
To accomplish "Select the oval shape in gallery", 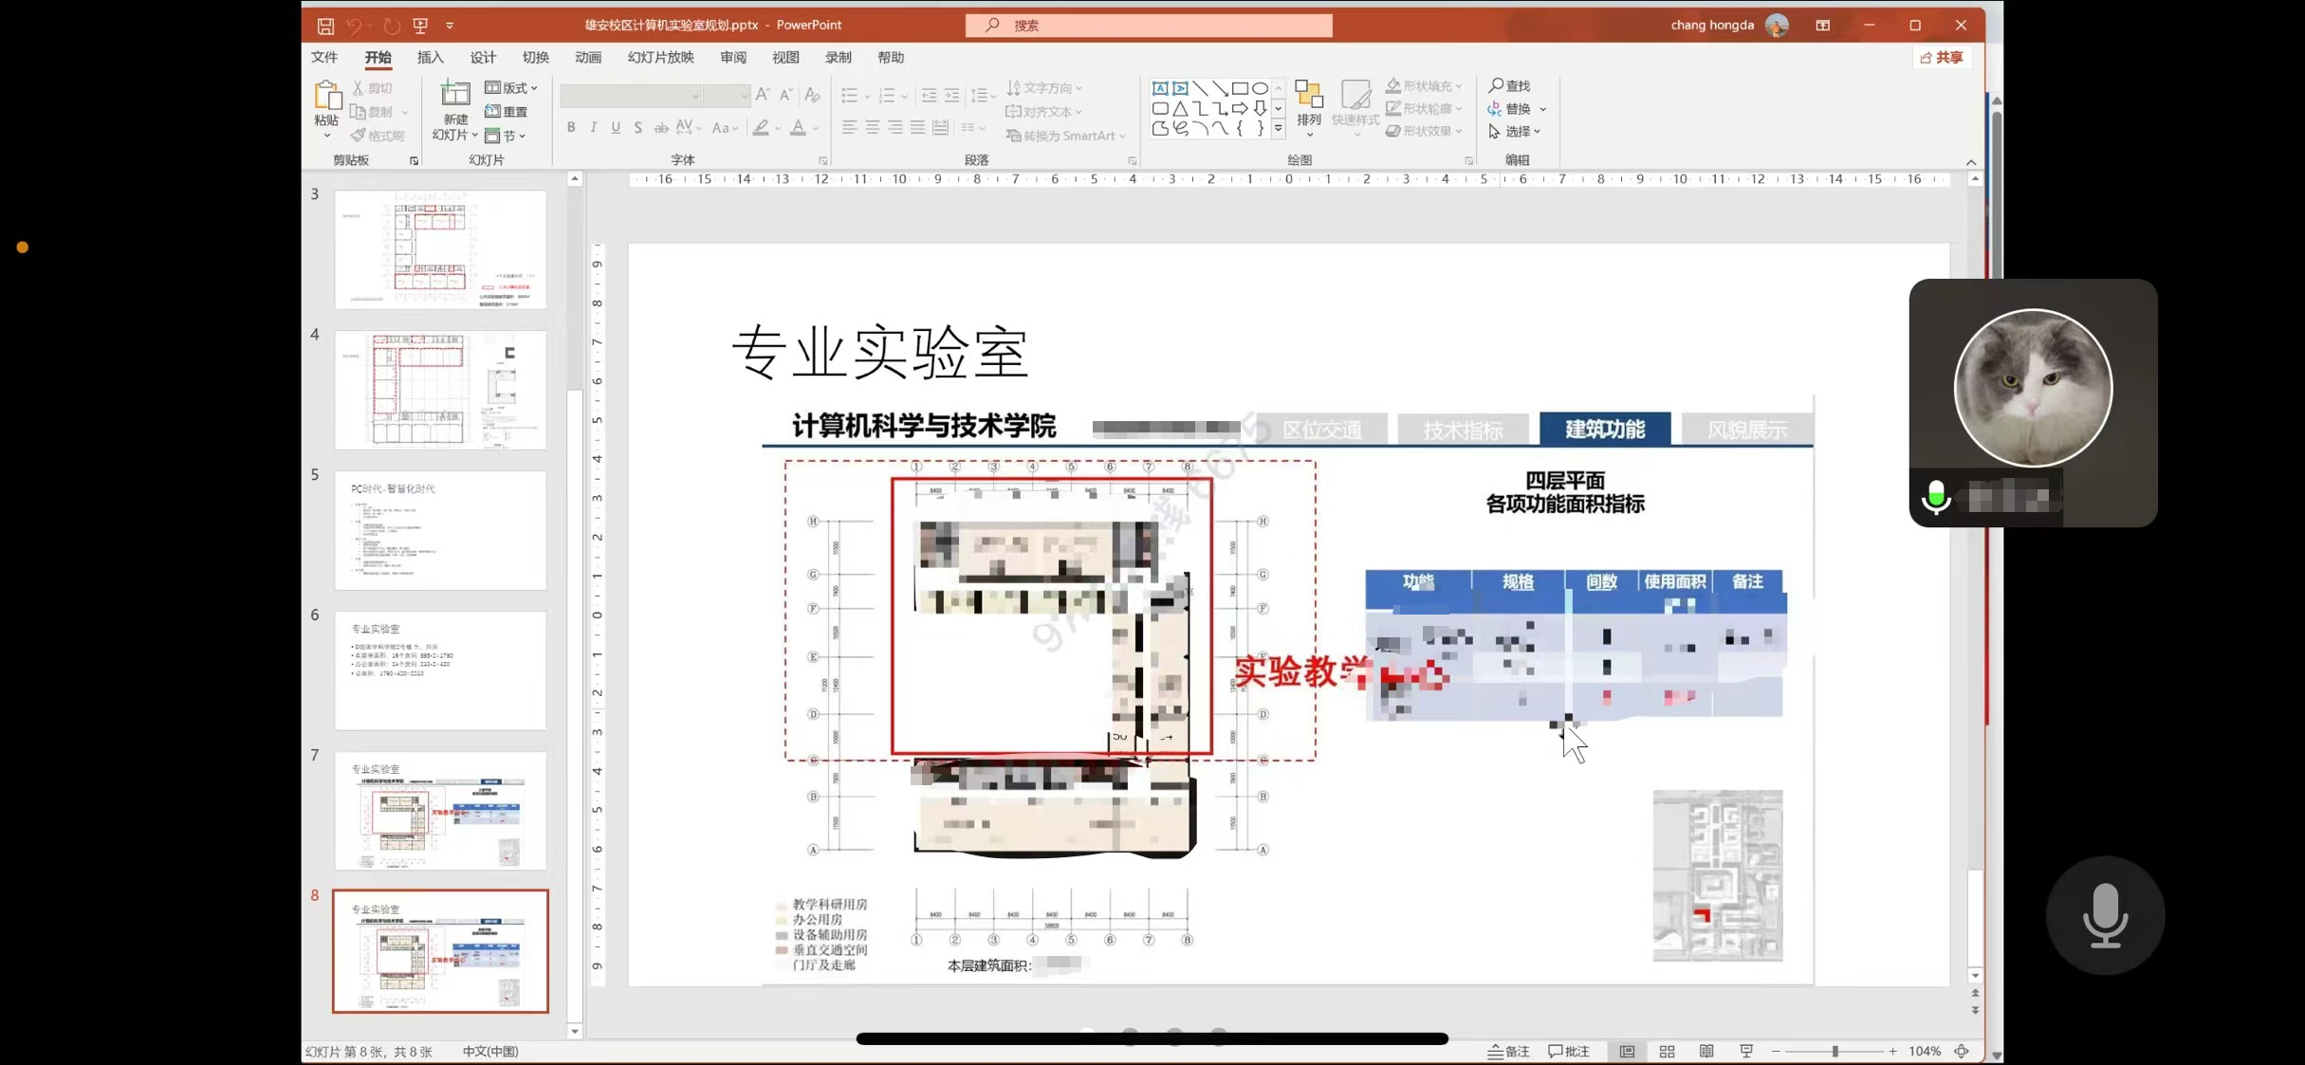I will coord(1260,88).
